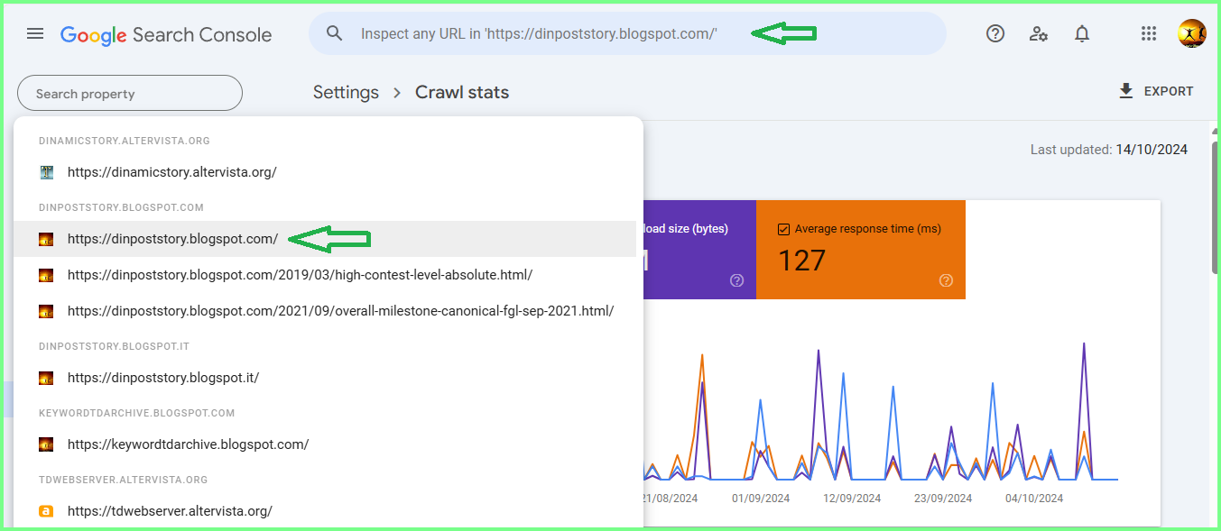Open users and permissions settings icon
The height and width of the screenshot is (531, 1221).
tap(1039, 33)
